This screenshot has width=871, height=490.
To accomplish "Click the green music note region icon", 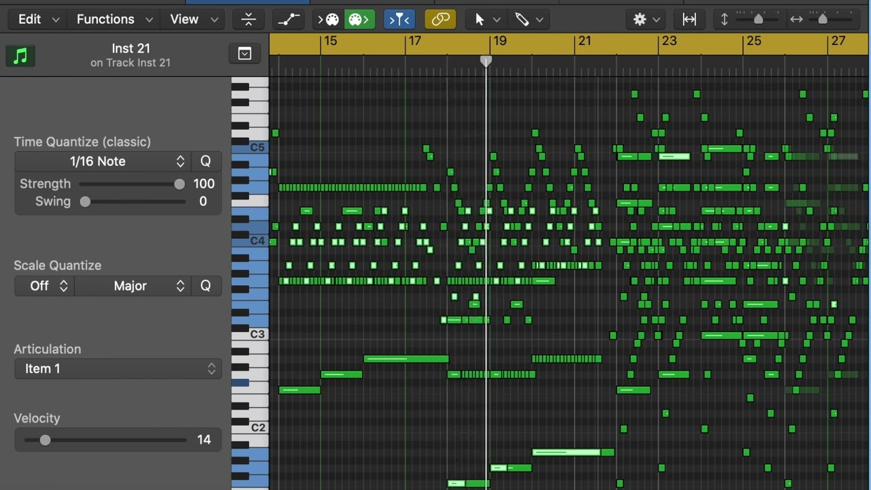I will coord(20,55).
